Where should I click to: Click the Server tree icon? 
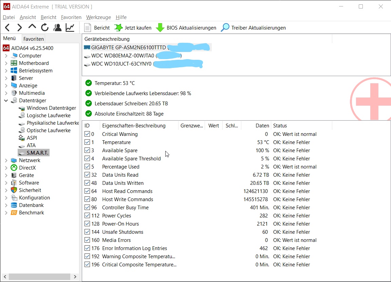point(14,78)
